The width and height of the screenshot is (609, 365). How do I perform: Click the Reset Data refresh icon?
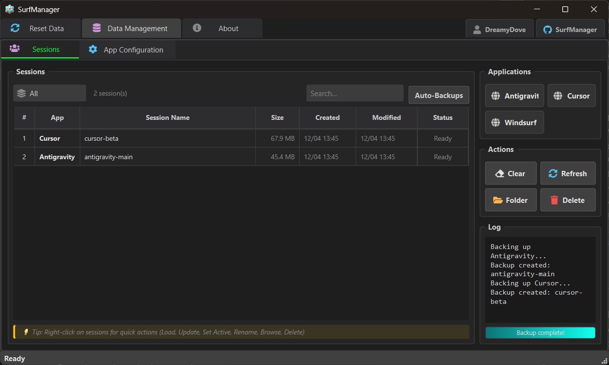15,28
